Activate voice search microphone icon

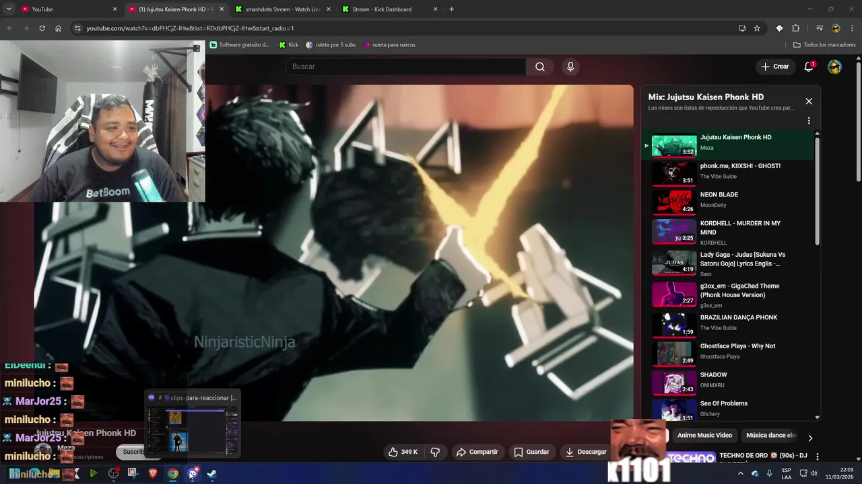tap(570, 67)
